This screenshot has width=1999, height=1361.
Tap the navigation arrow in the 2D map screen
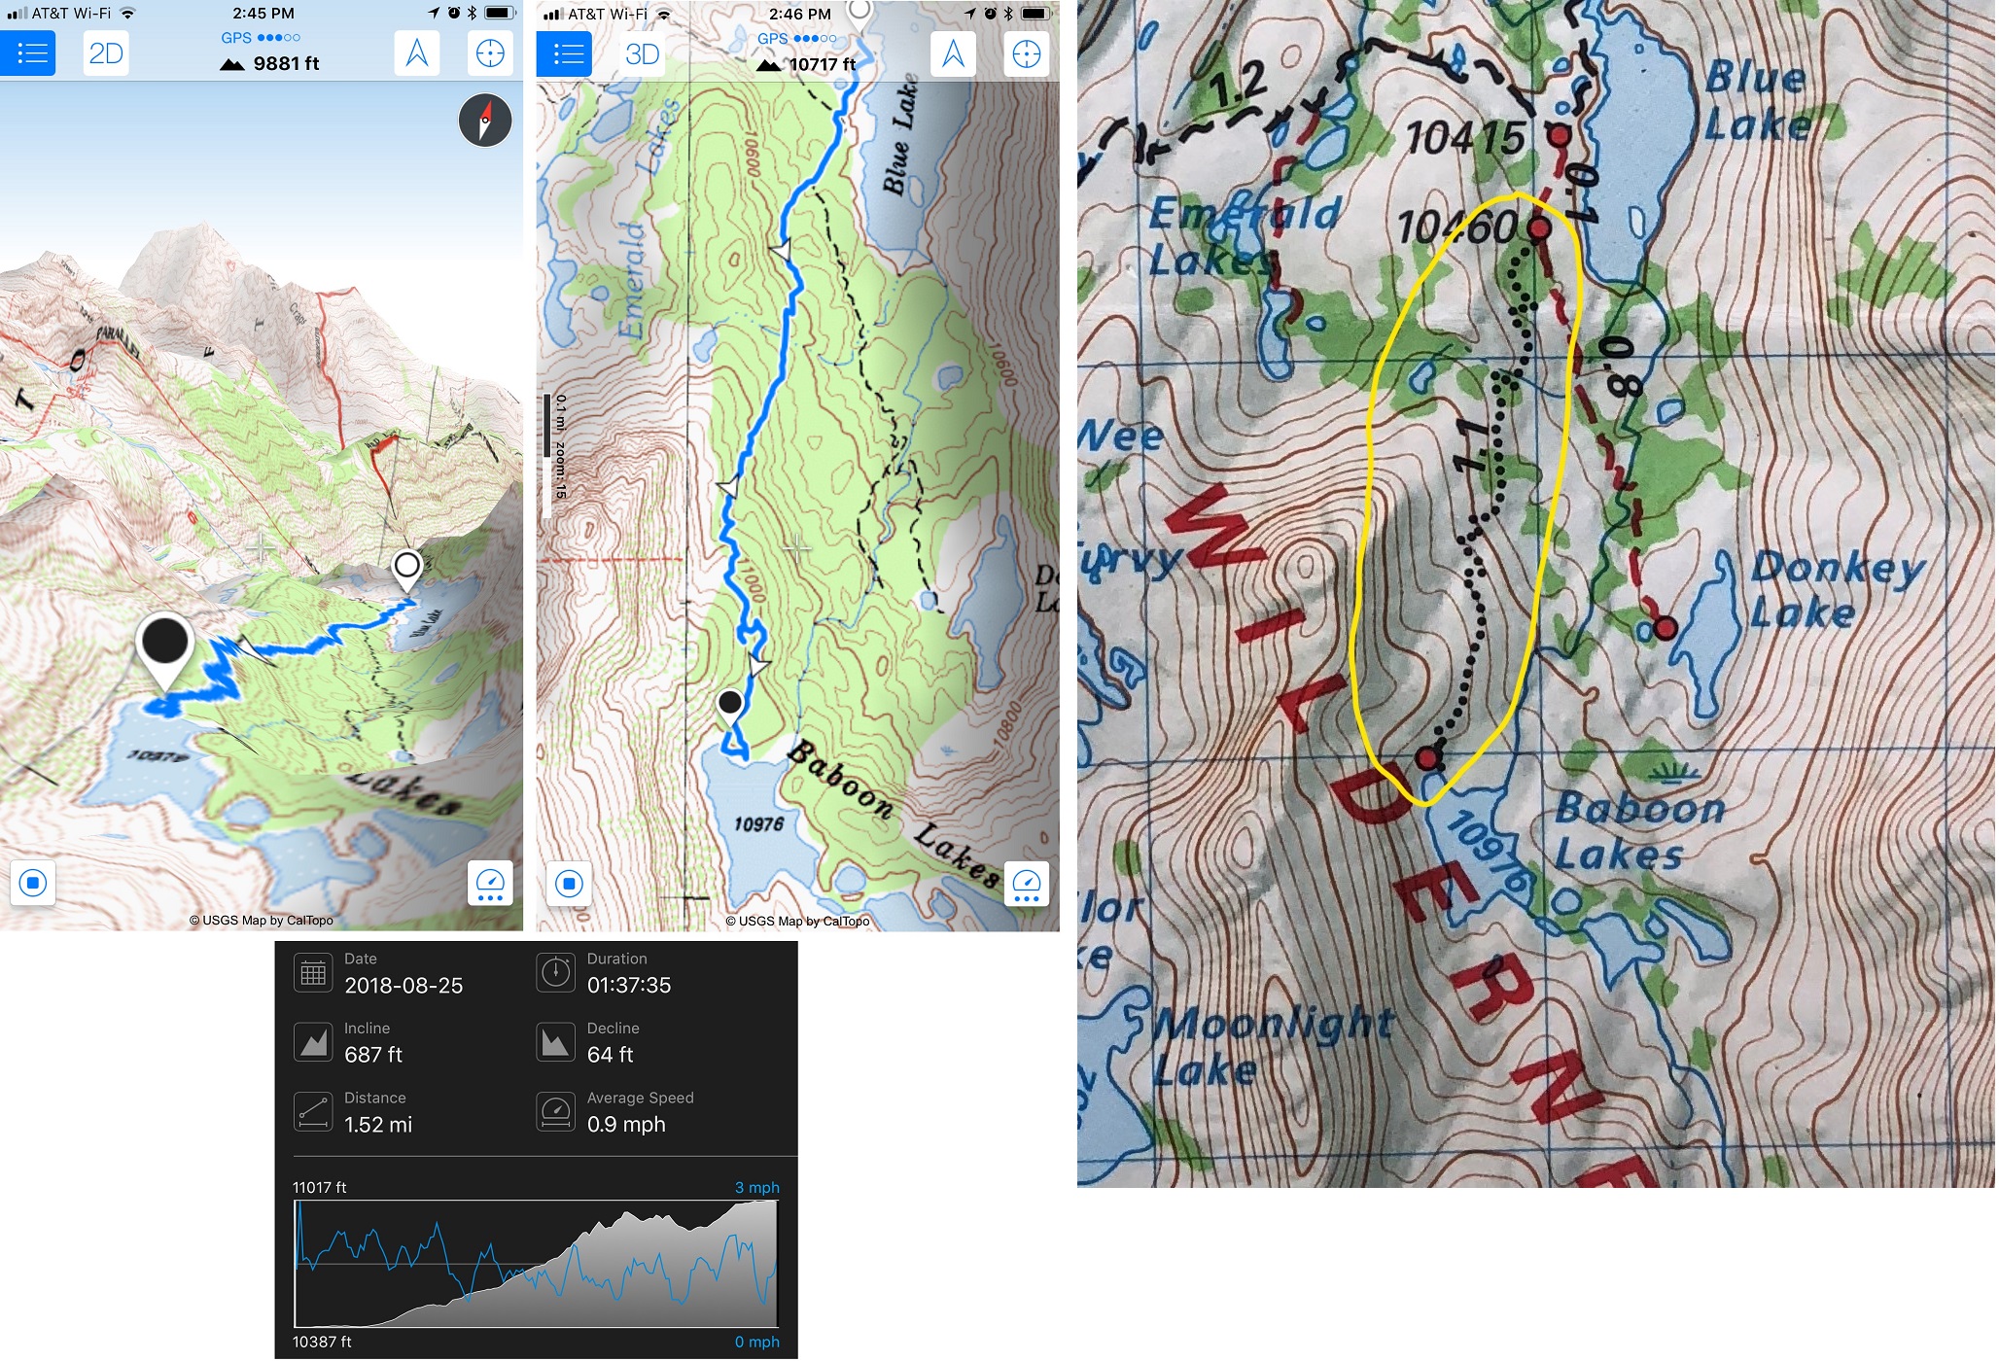pos(953,53)
